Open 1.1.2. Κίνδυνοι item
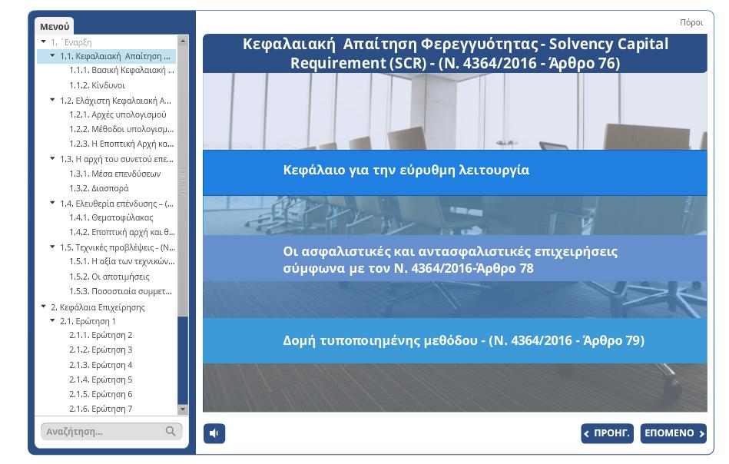Screen dimensions: 729x464 97,85
